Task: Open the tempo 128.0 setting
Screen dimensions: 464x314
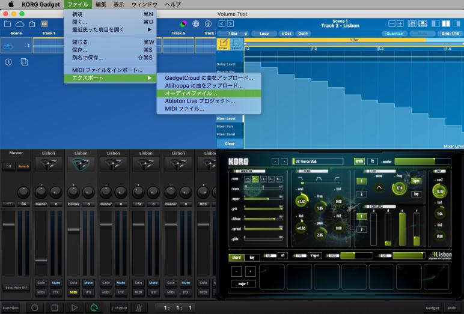Action: click(x=119, y=308)
